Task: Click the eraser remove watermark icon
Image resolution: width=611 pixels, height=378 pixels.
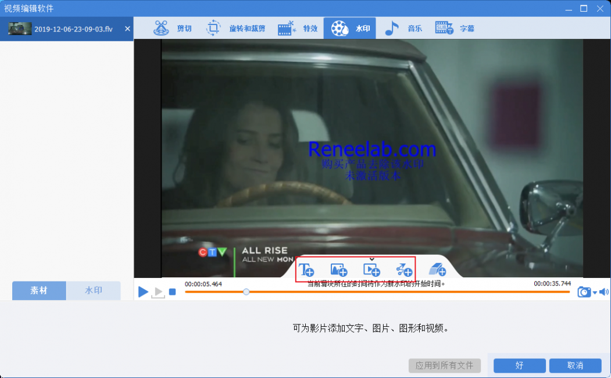Action: (x=437, y=269)
